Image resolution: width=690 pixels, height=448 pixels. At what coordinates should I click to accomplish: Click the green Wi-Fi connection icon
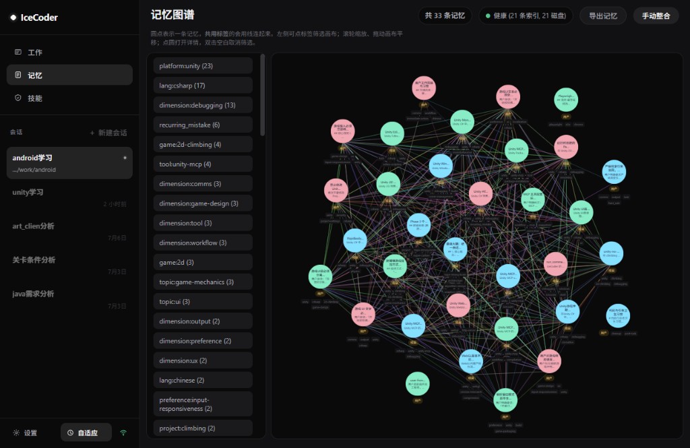(123, 433)
